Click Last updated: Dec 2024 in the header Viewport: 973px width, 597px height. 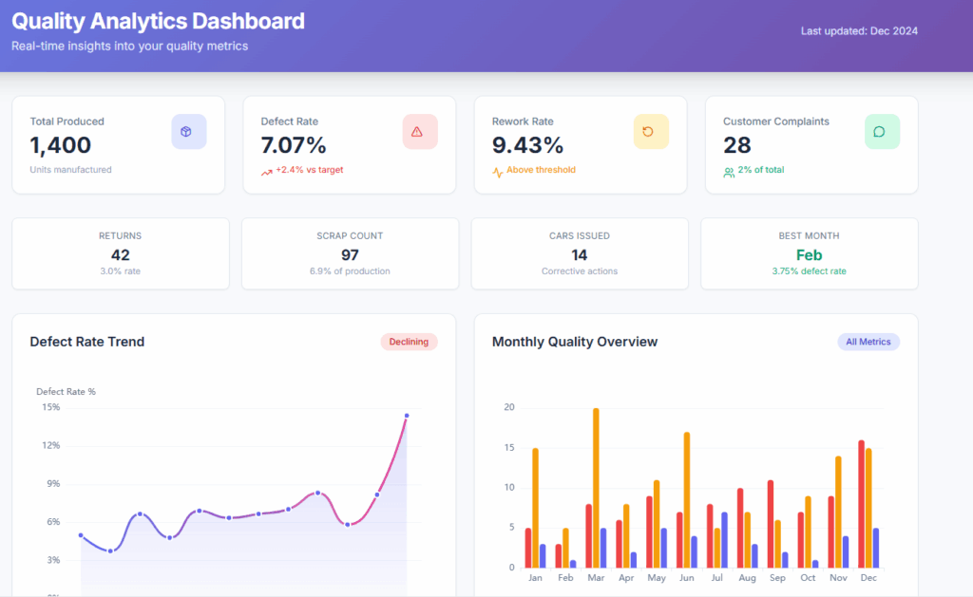(x=858, y=30)
